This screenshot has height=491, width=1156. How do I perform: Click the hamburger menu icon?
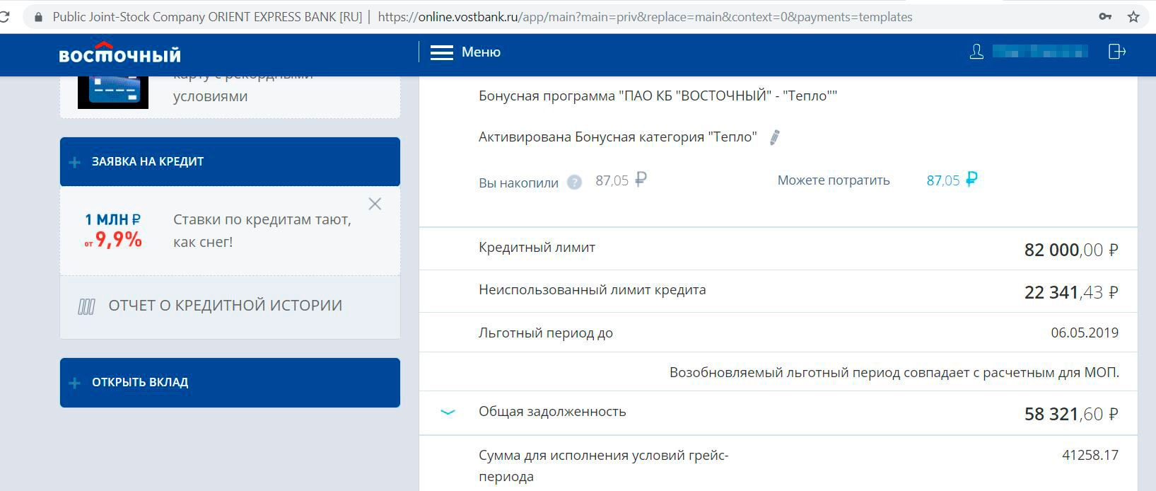(x=441, y=53)
